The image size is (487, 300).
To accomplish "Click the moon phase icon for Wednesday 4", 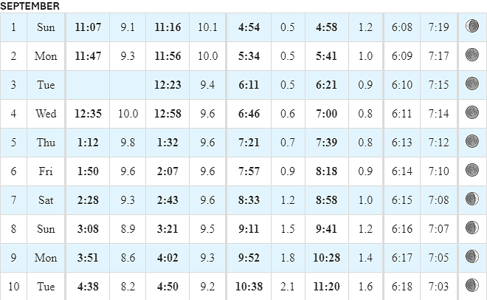I will [x=472, y=112].
